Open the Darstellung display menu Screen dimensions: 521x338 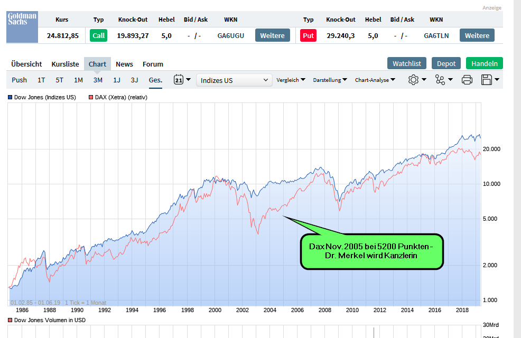pyautogui.click(x=330, y=80)
